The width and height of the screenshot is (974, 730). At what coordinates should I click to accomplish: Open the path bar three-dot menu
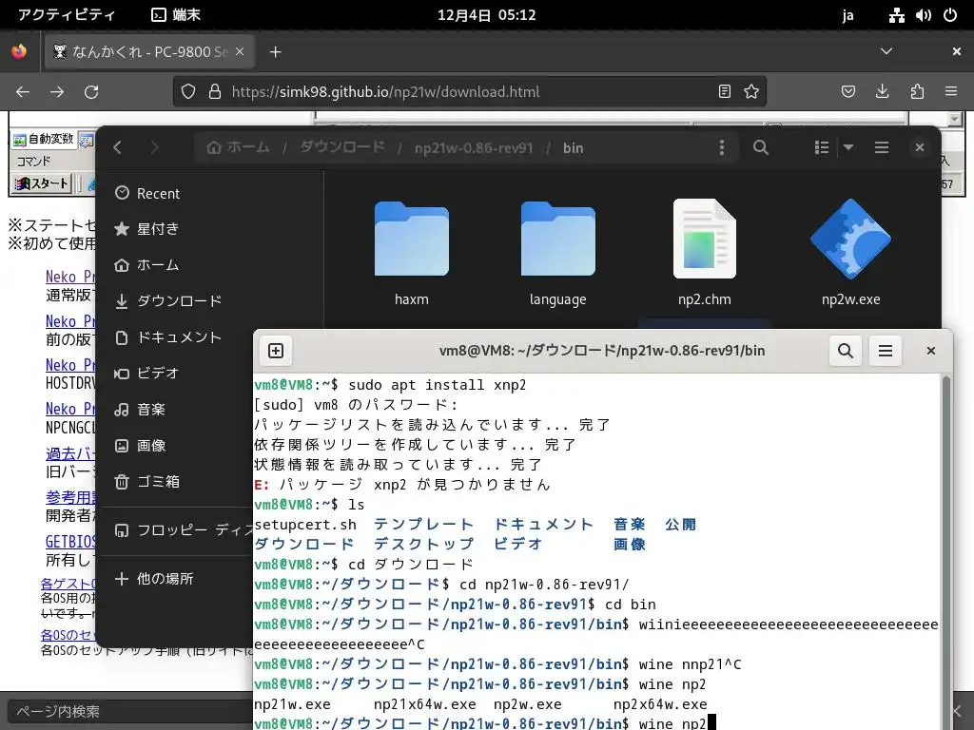point(721,147)
